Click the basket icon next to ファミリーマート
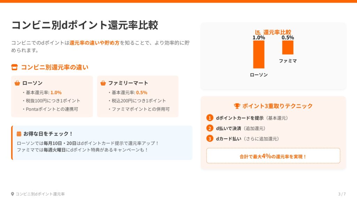Image resolution: width=357 pixels, height=201 pixels. 103,83
